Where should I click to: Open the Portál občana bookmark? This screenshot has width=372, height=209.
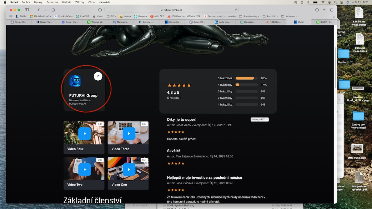(x=63, y=16)
